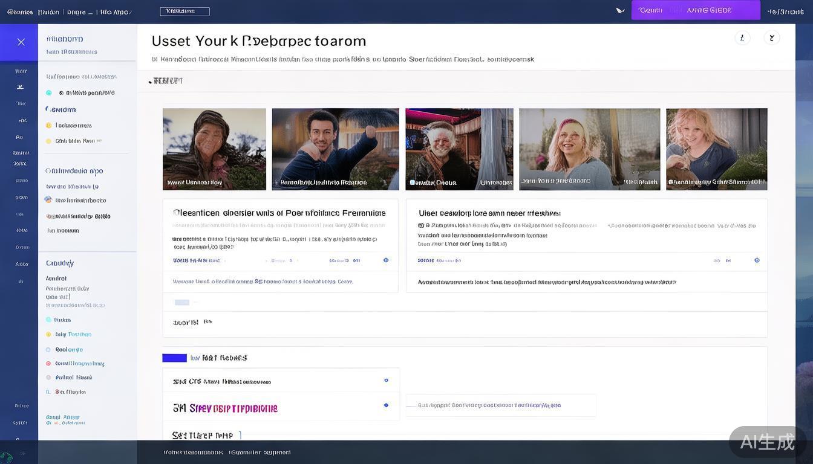This screenshot has height=464, width=813.
Task: Select the multicolored icon item in the sidebar list
Action: pyautogui.click(x=48, y=200)
